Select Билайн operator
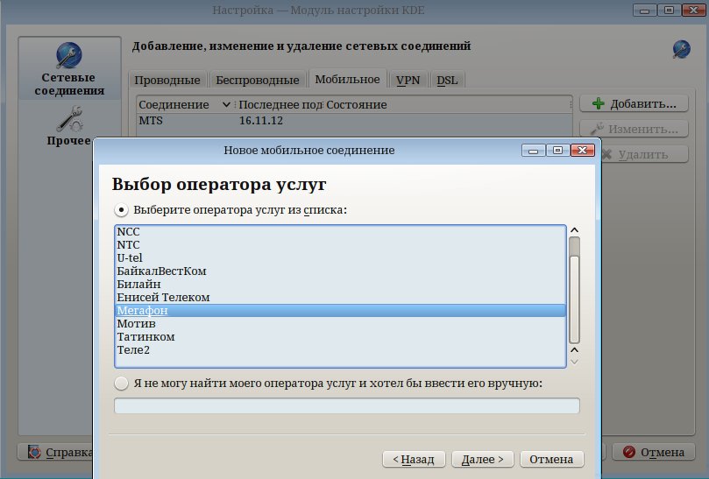Screen dimensions: 709x479 (x=340, y=285)
